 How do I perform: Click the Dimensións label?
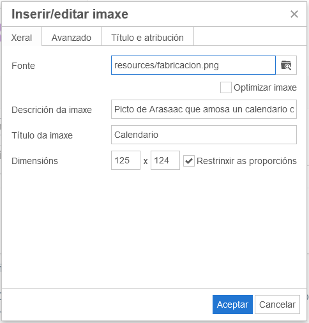(34, 161)
